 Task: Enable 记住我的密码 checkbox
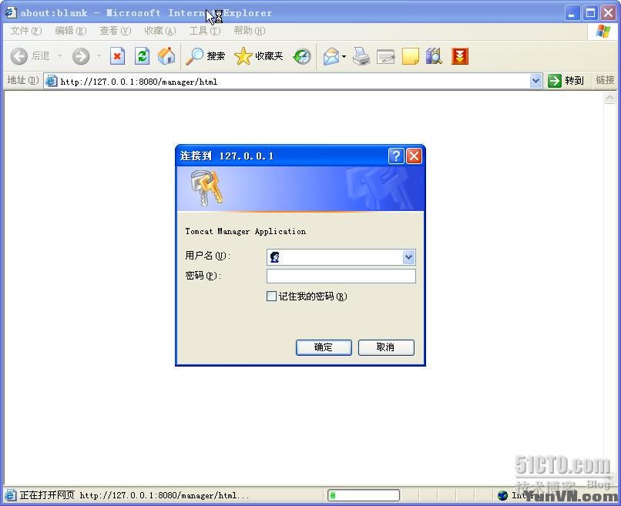(271, 297)
